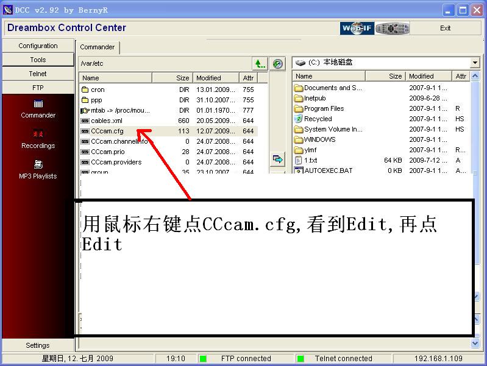Image resolution: width=487 pixels, height=366 pixels.
Task: Click the Exit button
Action: 445,28
